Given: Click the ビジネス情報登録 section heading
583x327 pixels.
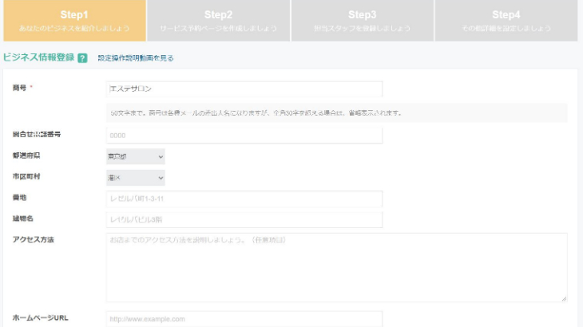Looking at the screenshot, I should click(x=38, y=58).
